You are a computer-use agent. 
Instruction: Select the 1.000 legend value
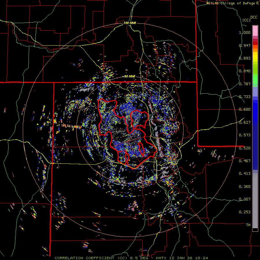(x=245, y=32)
